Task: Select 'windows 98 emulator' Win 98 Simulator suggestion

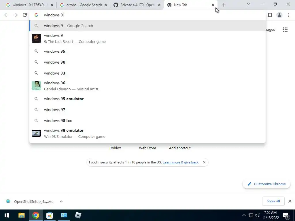Action: (148, 134)
